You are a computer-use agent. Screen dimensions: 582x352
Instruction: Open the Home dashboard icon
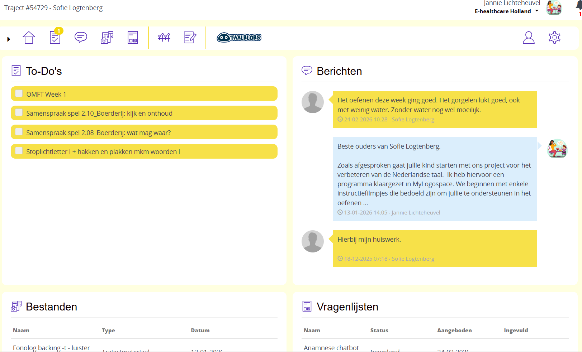29,38
